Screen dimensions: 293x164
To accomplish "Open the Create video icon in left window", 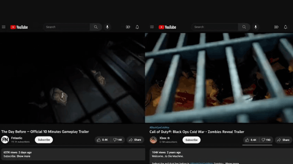I will (128, 27).
